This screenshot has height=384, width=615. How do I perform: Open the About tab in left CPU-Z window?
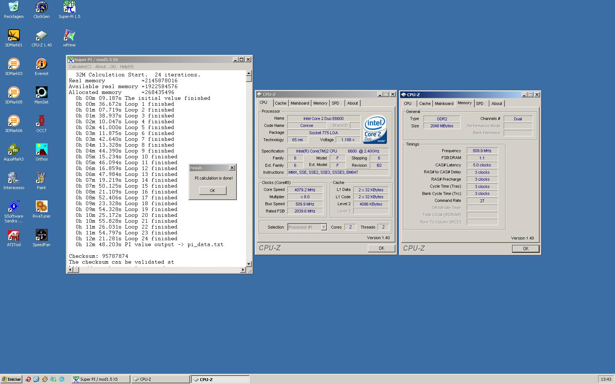coord(353,103)
